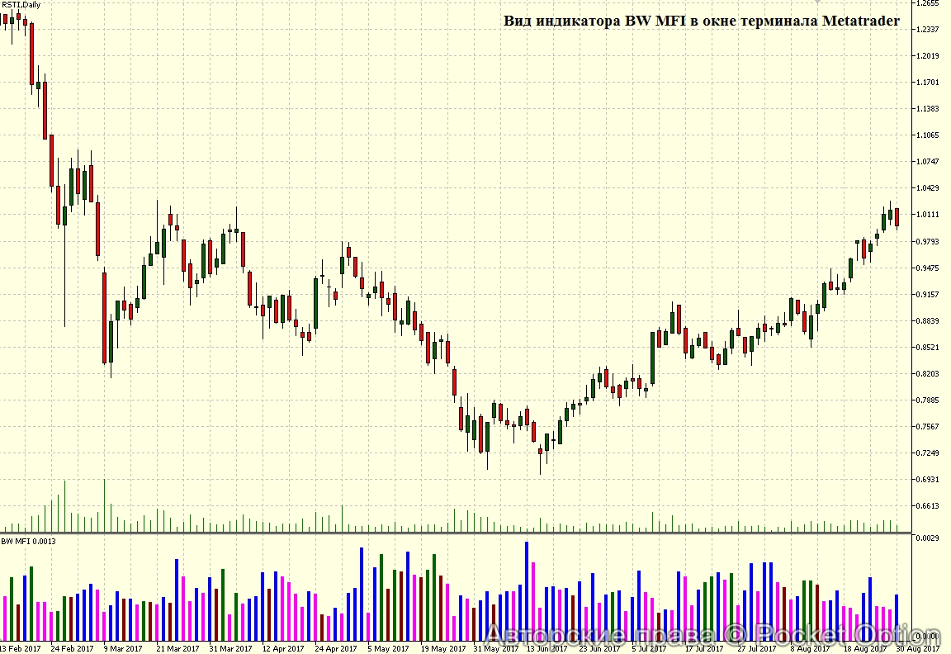The height and width of the screenshot is (654, 951).
Task: Click the 0.0029 indicator scale value
Action: pyautogui.click(x=928, y=538)
